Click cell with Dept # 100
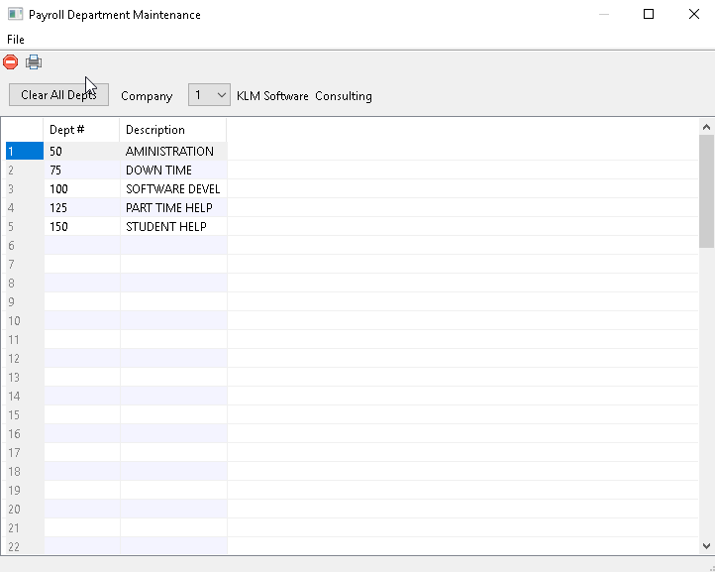Screen dimensions: 715x572 click(82, 189)
